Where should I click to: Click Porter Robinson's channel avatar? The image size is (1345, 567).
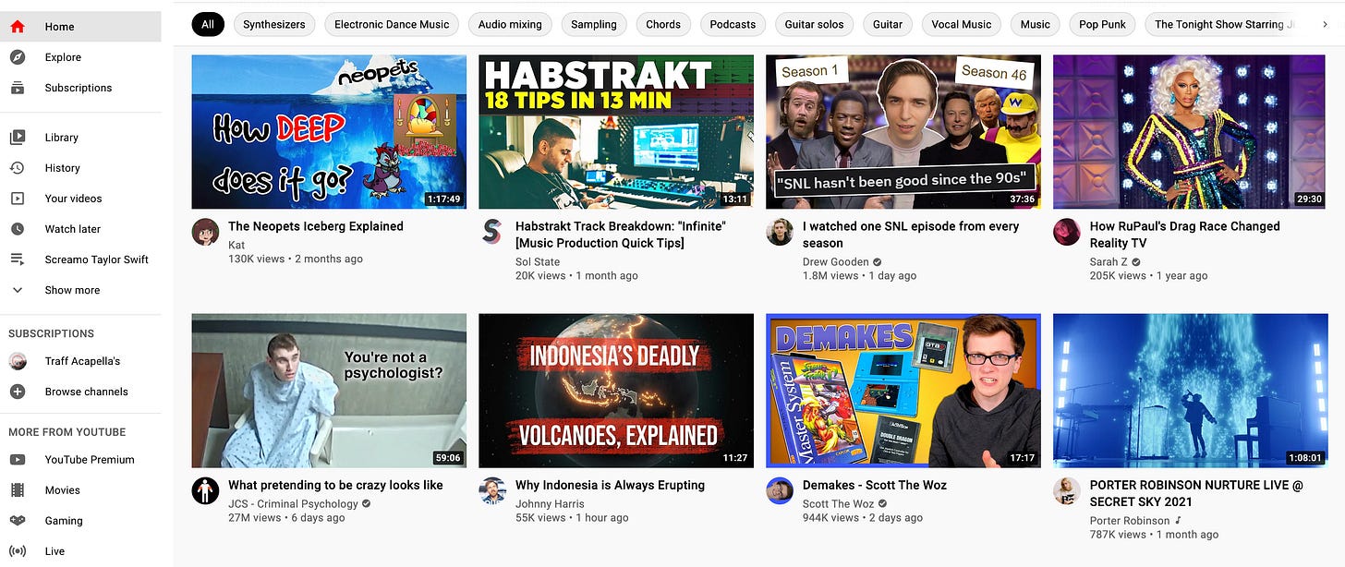click(x=1067, y=490)
